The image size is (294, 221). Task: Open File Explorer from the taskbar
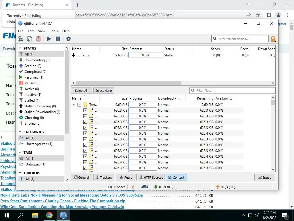click(35, 215)
